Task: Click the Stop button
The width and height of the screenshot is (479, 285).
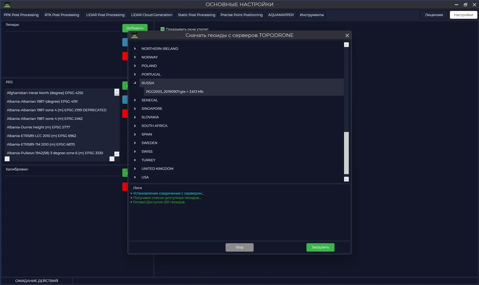Action: coord(239,247)
